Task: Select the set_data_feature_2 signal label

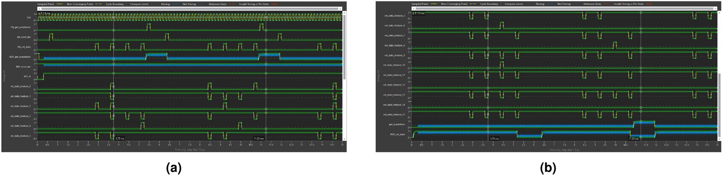Action: 21,106
